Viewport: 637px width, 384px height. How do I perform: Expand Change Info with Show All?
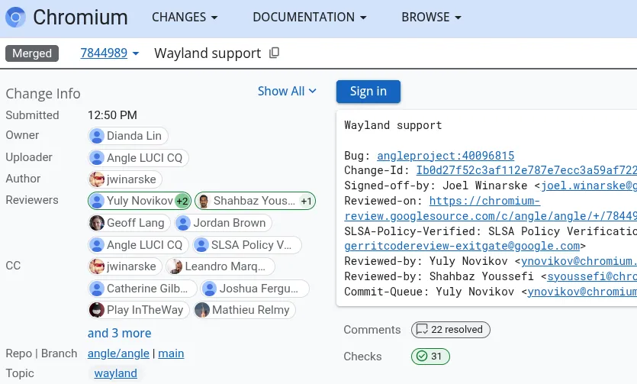pos(287,91)
